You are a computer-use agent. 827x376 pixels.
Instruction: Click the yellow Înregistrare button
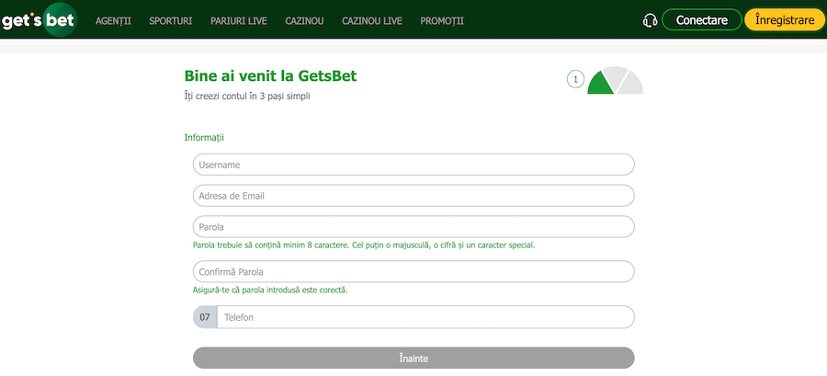(x=786, y=20)
